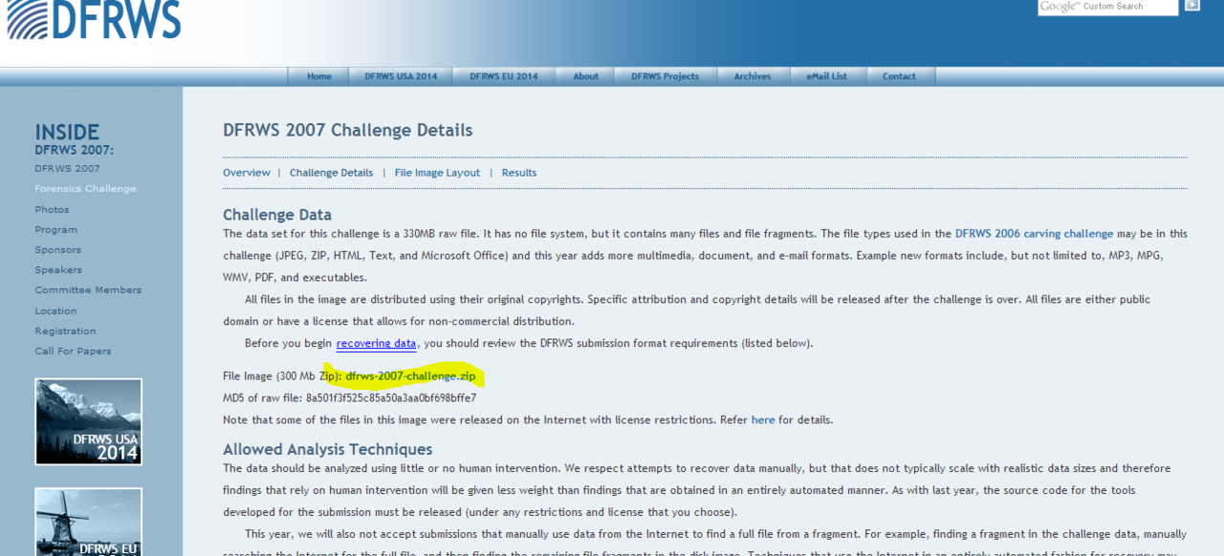Click the MD5 hash value 8a501f3f525c85a50a3aa0bf698bffe7
Viewport: 1224px width, 556px height.
[391, 397]
